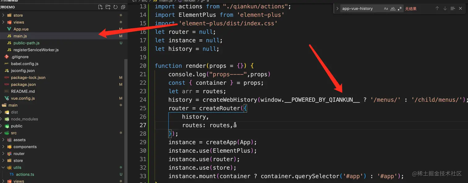The height and width of the screenshot is (183, 468).
Task: Click the npm icon beside package.json
Action: [6, 84]
